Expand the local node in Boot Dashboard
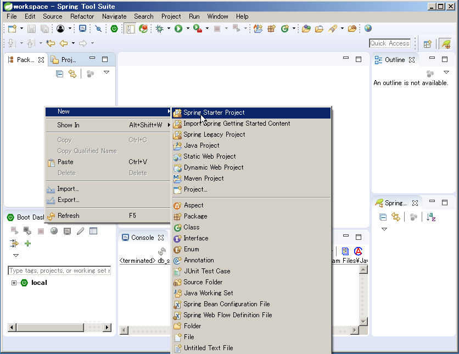This screenshot has height=354, width=459. pyautogui.click(x=14, y=283)
